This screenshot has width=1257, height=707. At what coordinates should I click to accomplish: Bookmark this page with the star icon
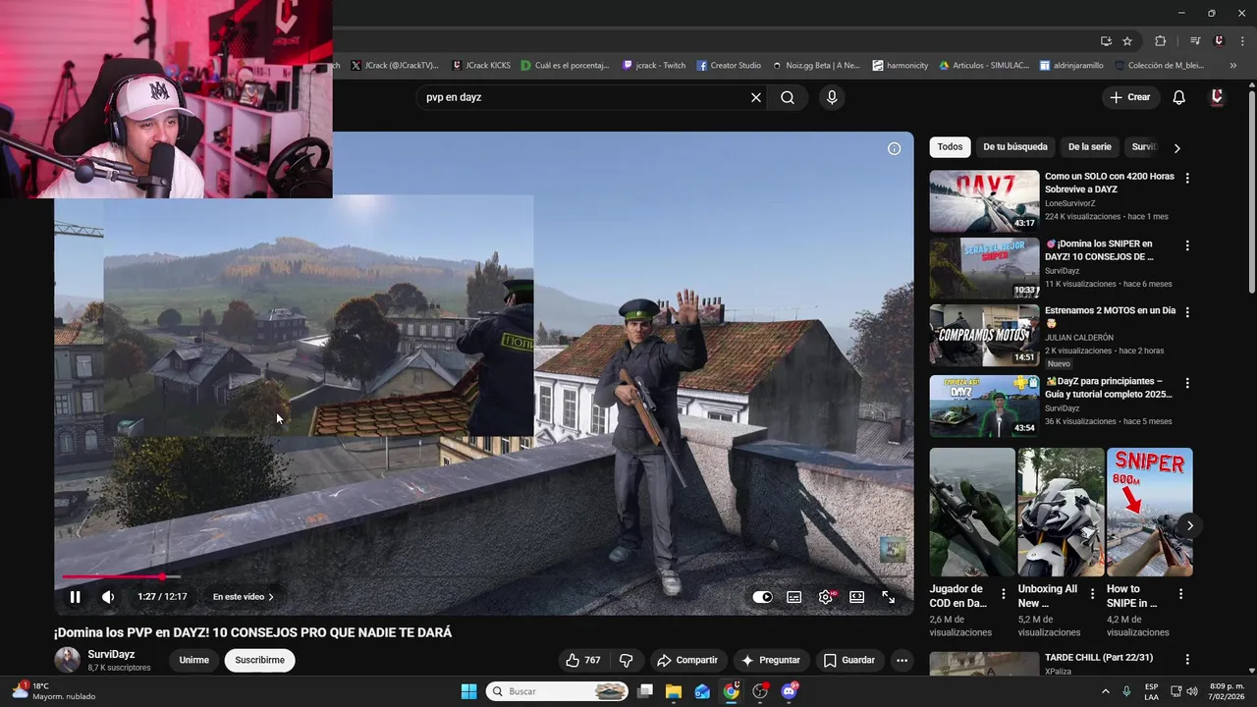click(x=1127, y=41)
